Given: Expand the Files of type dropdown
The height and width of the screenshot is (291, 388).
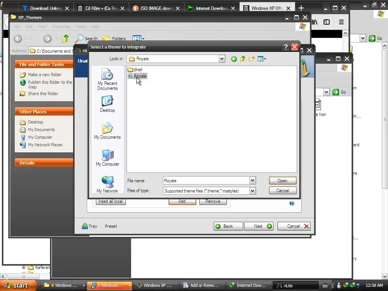Looking at the screenshot, I should [x=252, y=191].
